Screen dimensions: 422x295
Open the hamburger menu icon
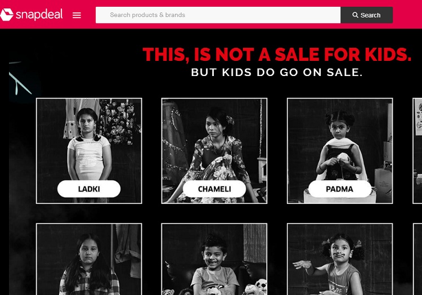(77, 15)
